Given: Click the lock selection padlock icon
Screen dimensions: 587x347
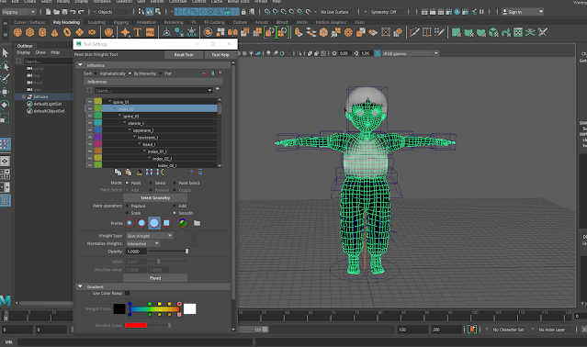Looking at the screenshot, I should pos(243,12).
